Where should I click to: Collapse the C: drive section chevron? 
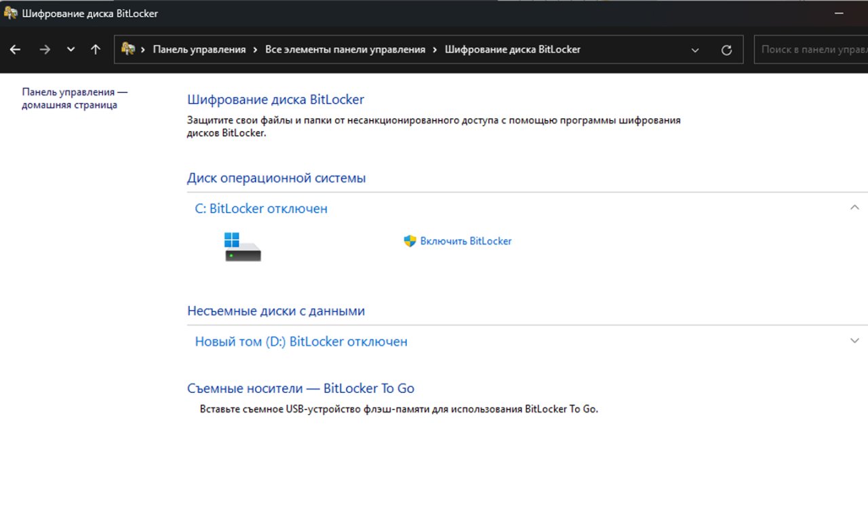[x=854, y=208]
